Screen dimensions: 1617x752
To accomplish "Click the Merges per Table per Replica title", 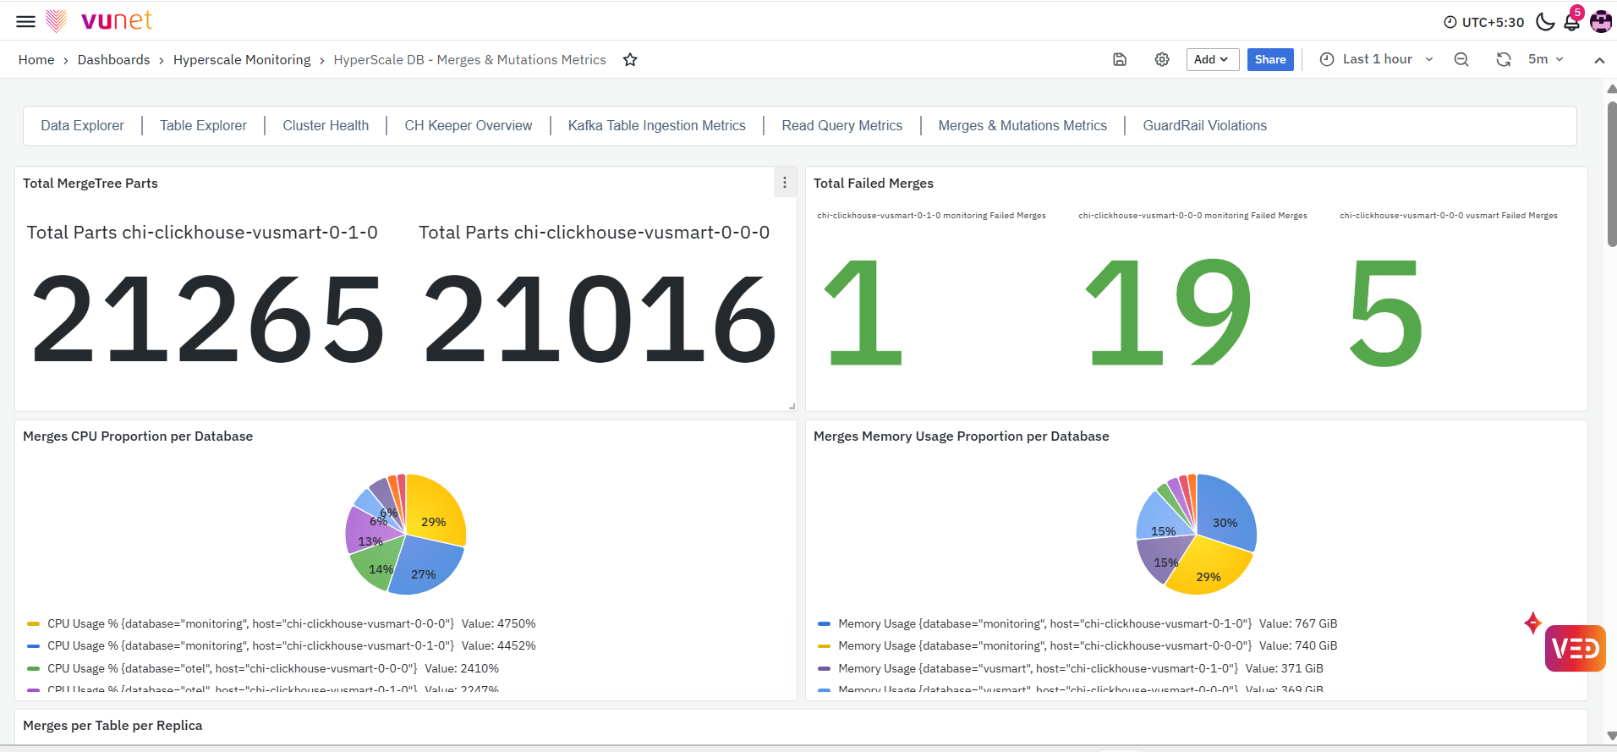I will click(112, 725).
